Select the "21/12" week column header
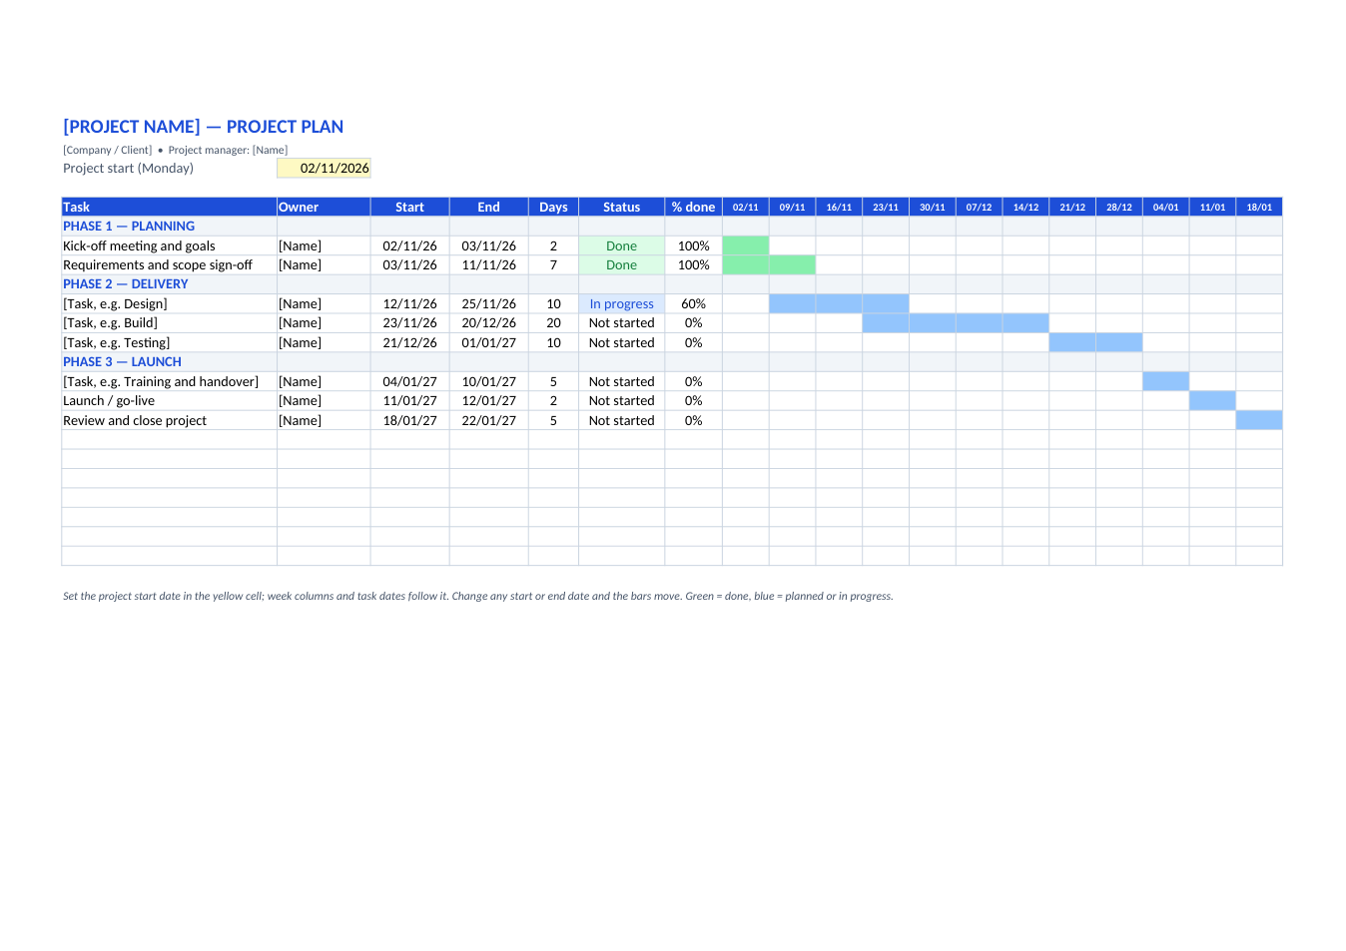The width and height of the screenshot is (1346, 951). [x=1072, y=207]
